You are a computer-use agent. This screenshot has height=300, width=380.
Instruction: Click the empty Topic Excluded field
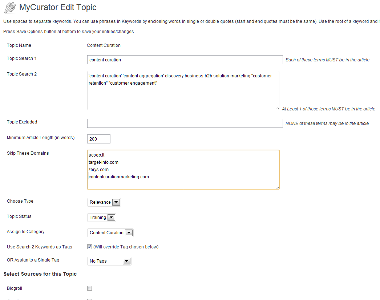pyautogui.click(x=185, y=123)
